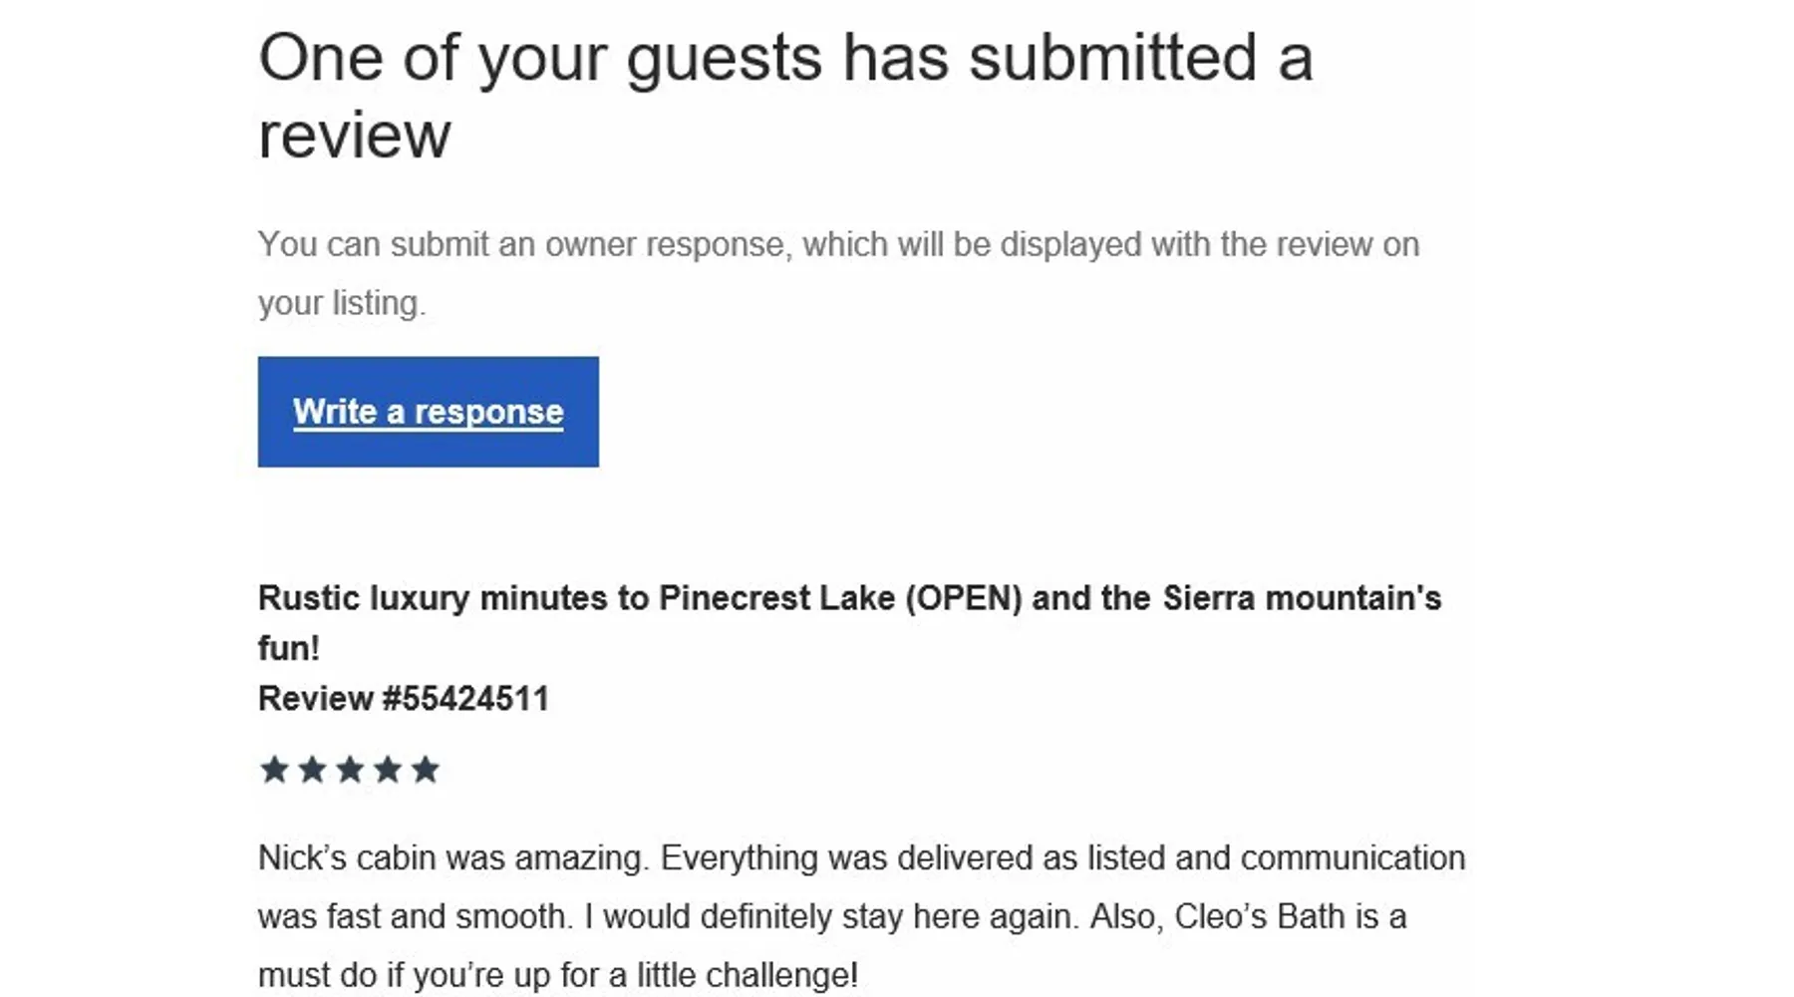Screen dimensions: 1794x997
Task: Click the word review under the main heading
Action: point(354,136)
